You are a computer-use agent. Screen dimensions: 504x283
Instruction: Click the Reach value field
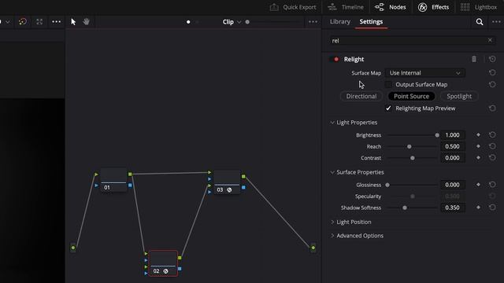(452, 146)
